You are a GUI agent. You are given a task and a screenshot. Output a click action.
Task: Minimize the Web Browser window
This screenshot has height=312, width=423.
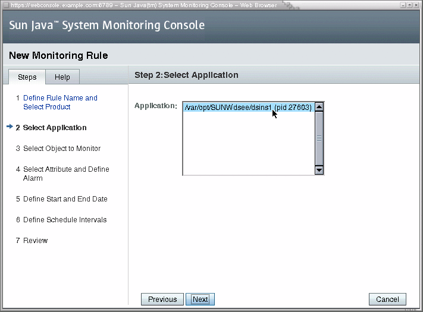tap(403, 5)
